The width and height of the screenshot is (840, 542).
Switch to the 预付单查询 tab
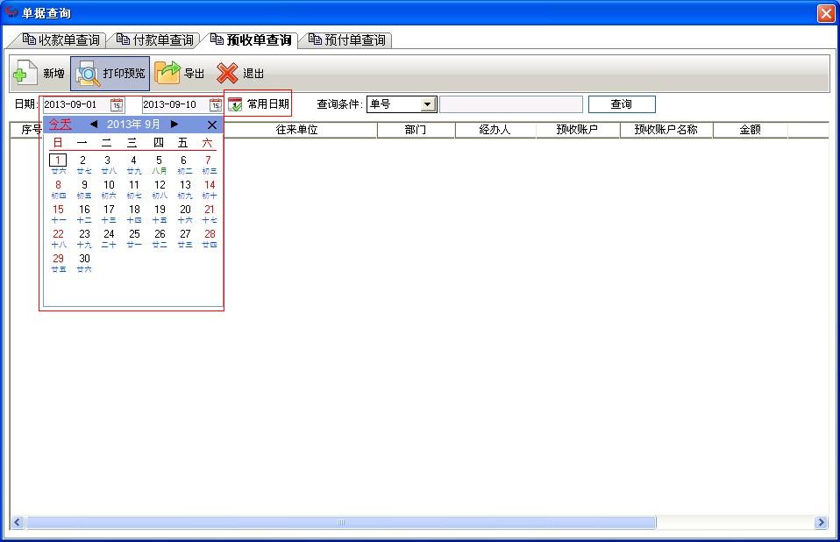point(348,40)
